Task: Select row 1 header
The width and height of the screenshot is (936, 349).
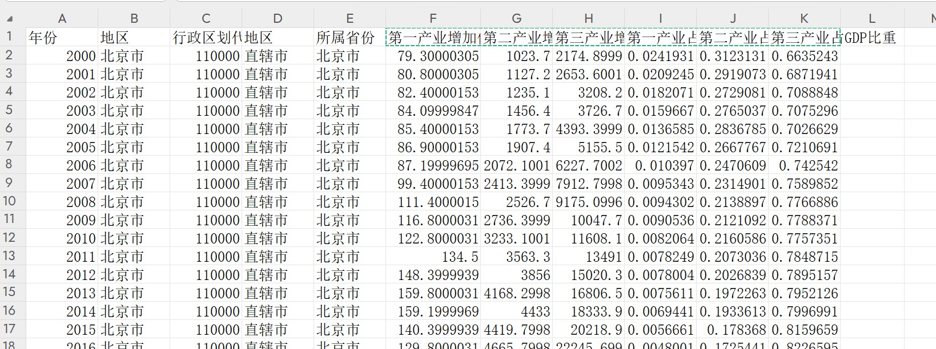Action: pos(13,37)
